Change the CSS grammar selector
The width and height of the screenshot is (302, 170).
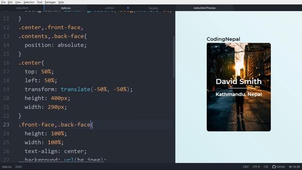(266, 167)
